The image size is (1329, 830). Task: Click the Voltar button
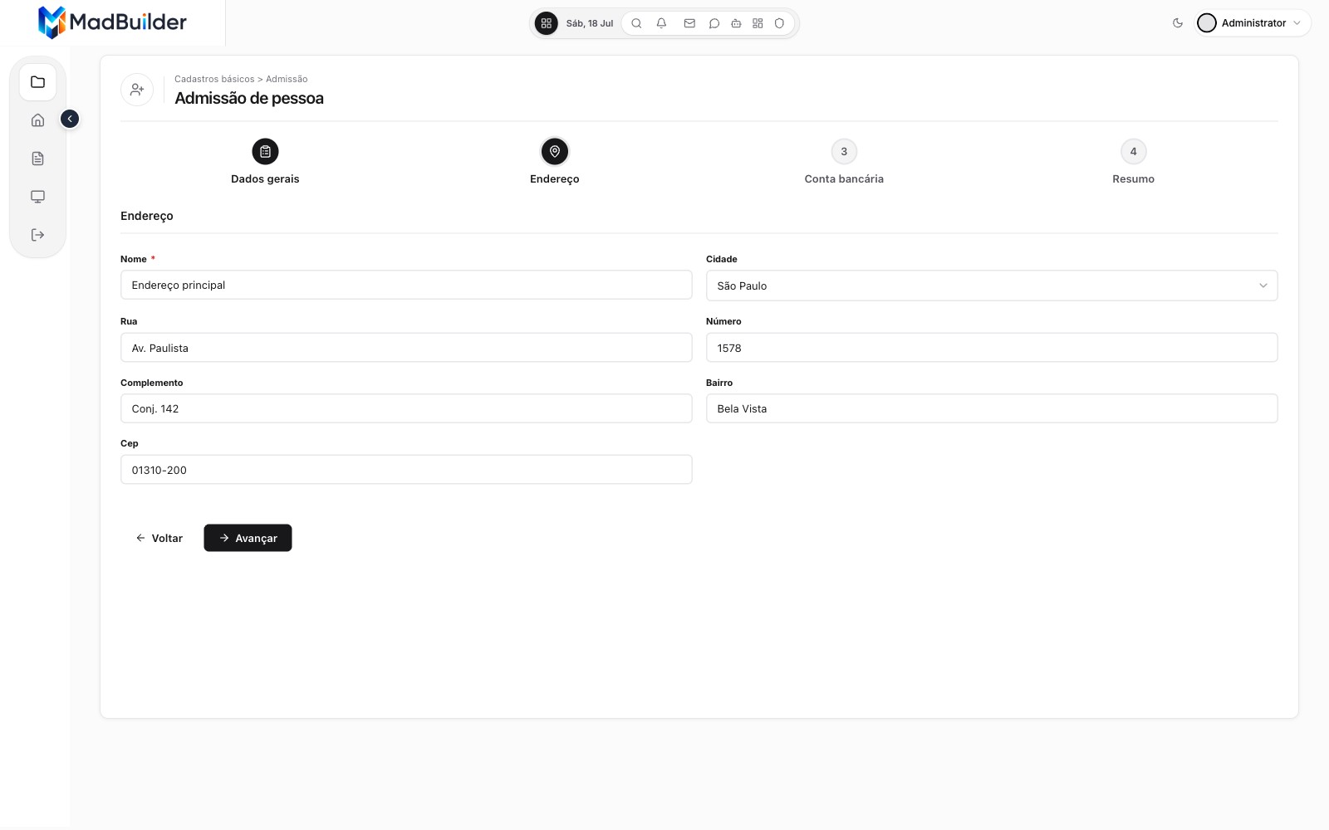point(159,538)
